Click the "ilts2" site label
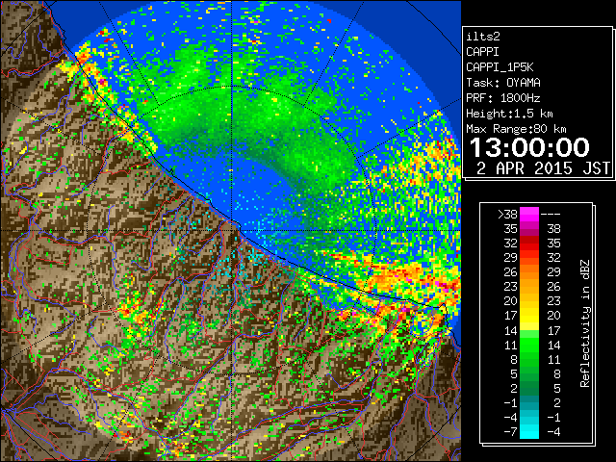This screenshot has height=462, width=616. tap(483, 37)
